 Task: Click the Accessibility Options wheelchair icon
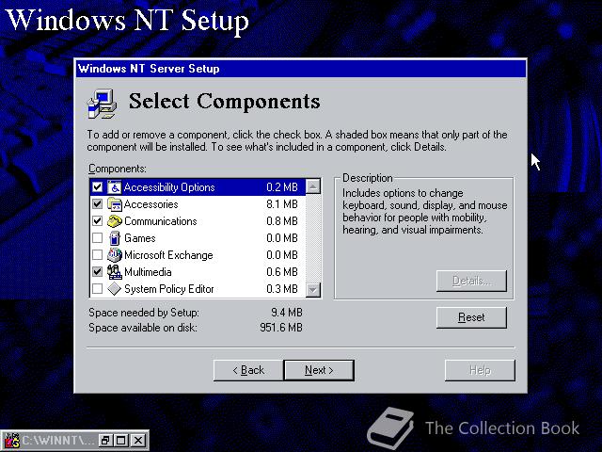point(114,187)
